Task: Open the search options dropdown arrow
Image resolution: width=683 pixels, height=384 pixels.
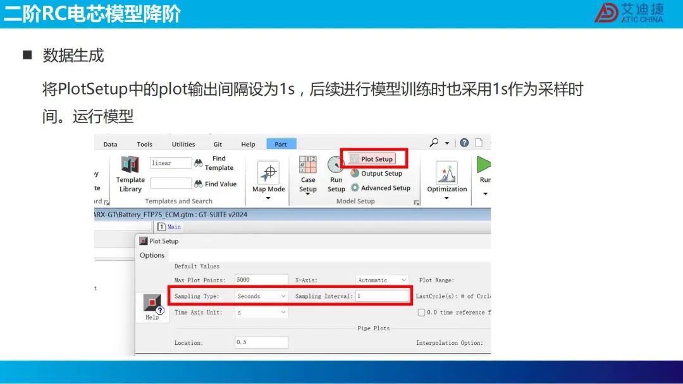Action: point(447,143)
